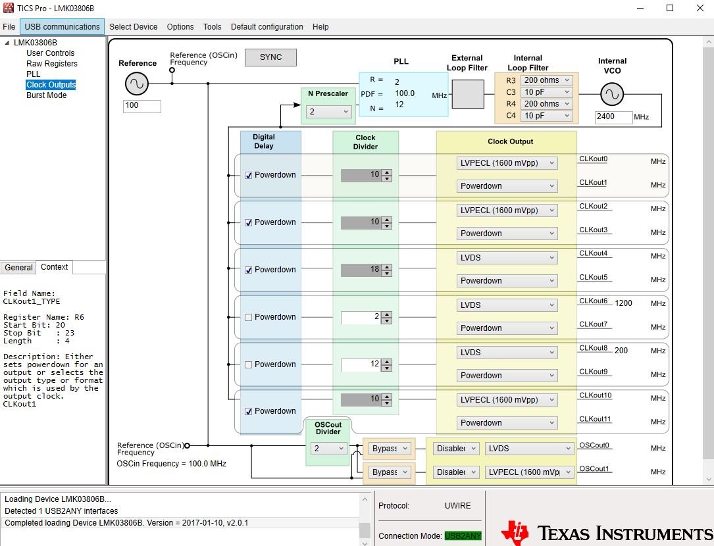Increment CLKout6 clock divider value
714x546 pixels.
tap(387, 314)
